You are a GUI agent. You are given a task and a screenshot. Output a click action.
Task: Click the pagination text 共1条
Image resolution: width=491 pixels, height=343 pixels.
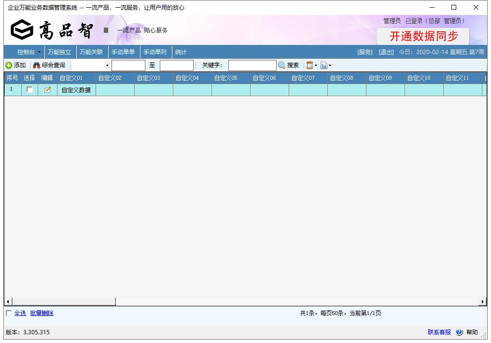(307, 313)
